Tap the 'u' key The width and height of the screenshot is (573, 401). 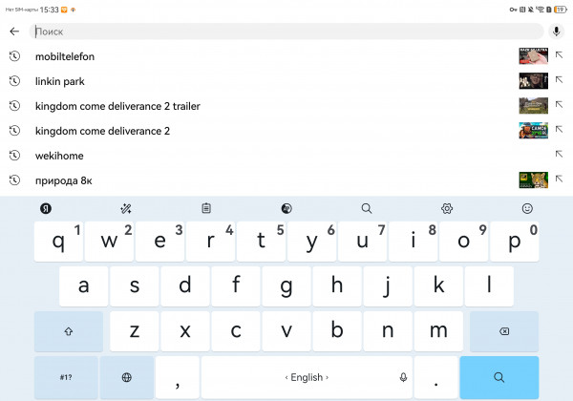[363, 241]
